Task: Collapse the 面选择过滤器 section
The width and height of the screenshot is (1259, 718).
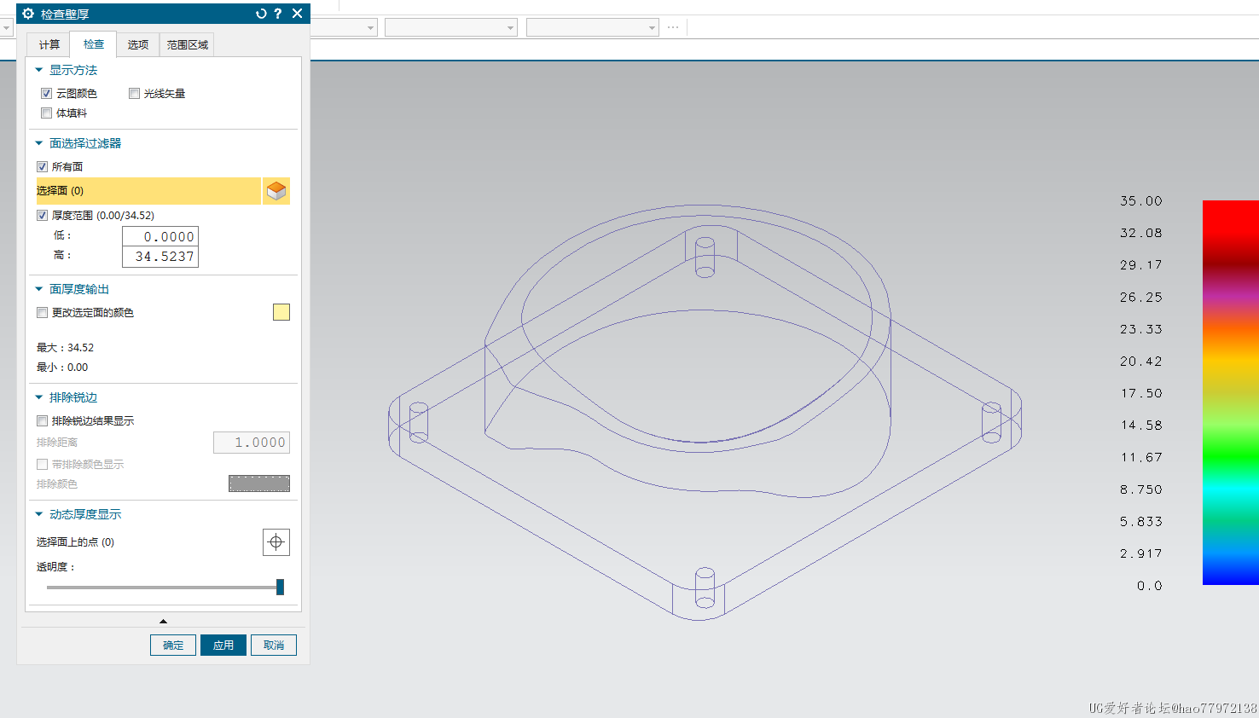Action: pyautogui.click(x=39, y=143)
